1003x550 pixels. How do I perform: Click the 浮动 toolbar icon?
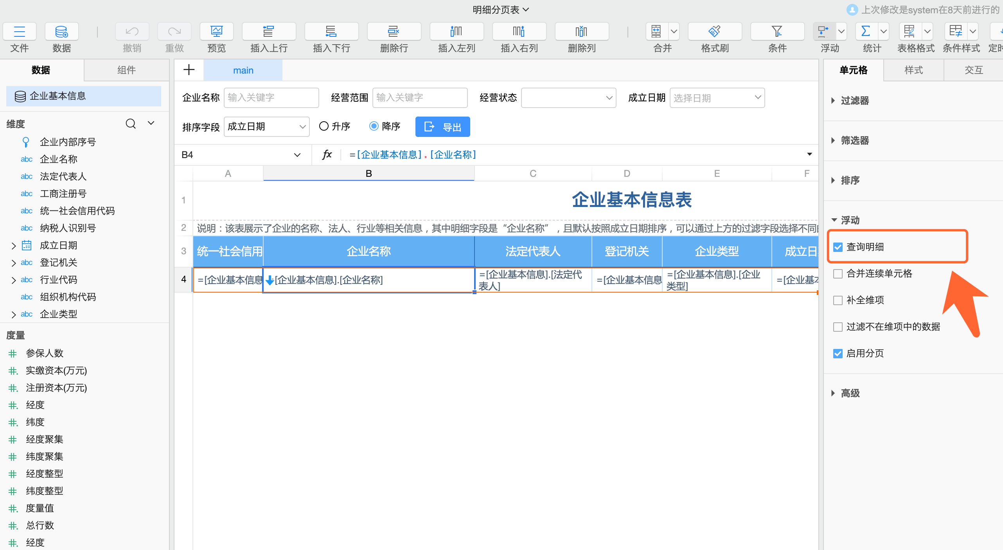coord(824,31)
